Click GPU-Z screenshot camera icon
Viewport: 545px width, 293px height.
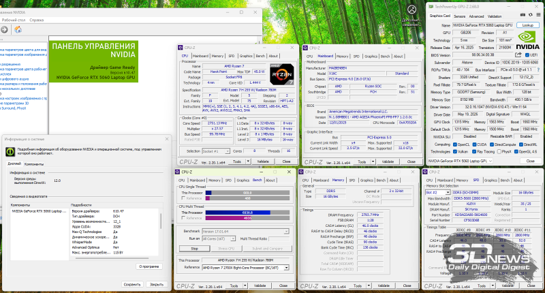523,15
